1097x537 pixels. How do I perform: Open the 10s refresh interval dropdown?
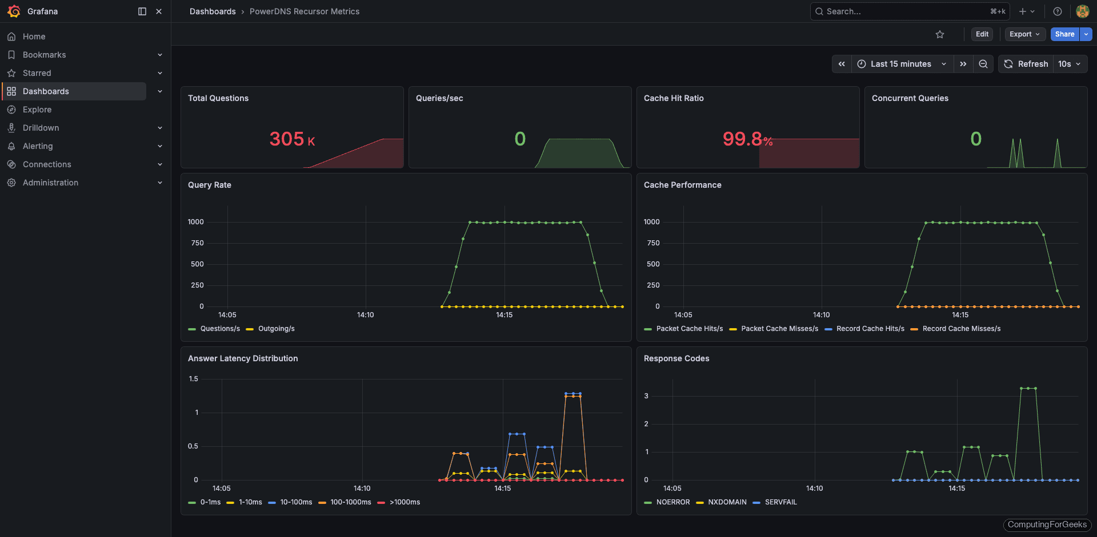1069,64
